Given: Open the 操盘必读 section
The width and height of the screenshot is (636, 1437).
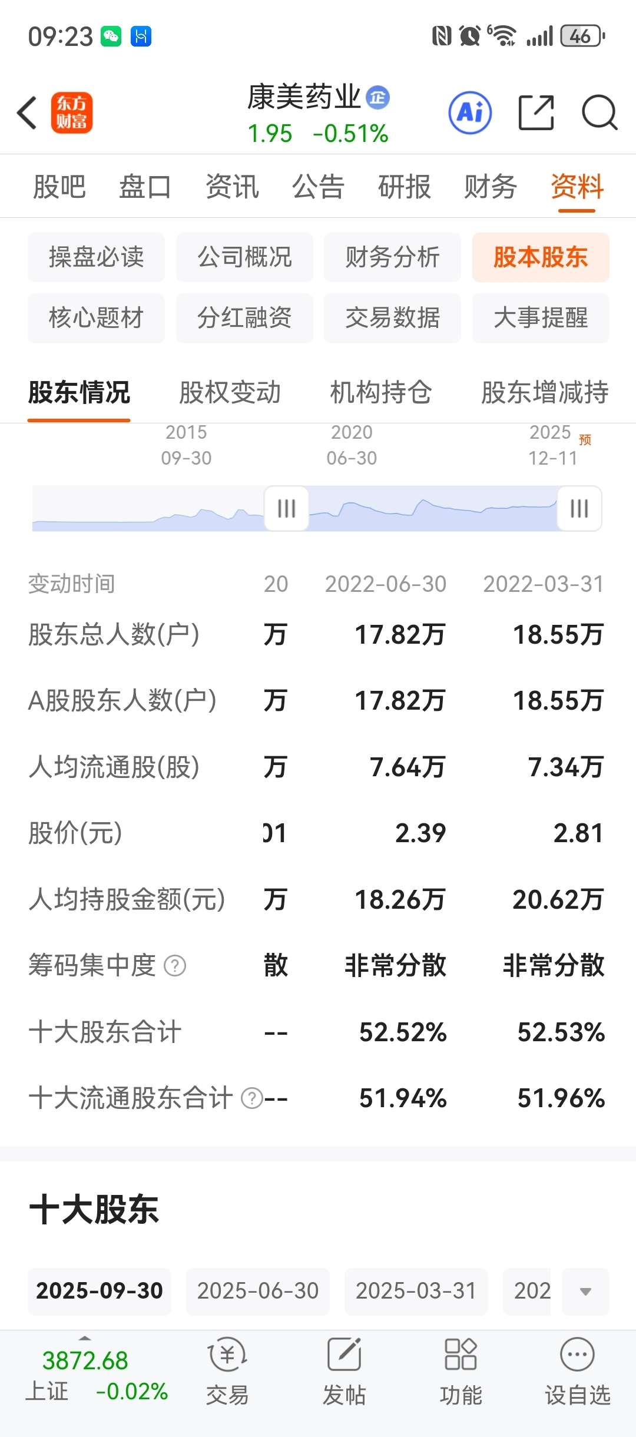Looking at the screenshot, I should [x=96, y=257].
